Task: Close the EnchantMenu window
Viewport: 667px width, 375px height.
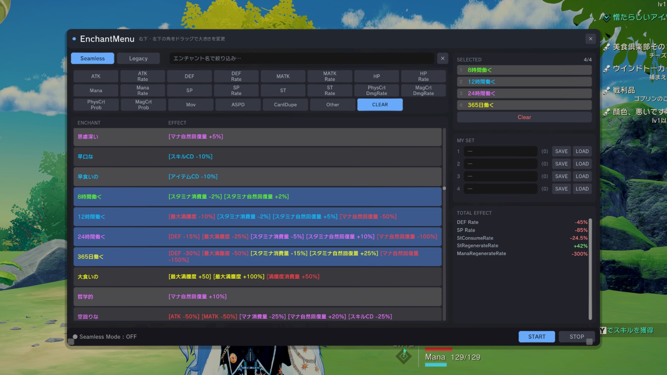Action: [590, 39]
